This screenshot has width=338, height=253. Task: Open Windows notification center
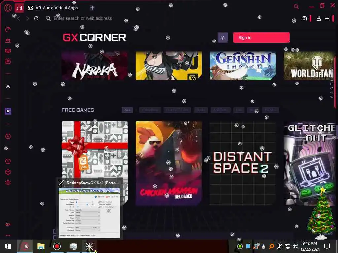click(327, 246)
